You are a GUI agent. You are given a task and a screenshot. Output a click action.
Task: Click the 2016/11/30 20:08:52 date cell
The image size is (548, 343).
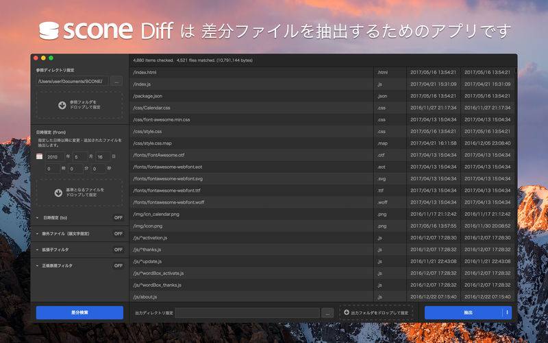(488, 226)
